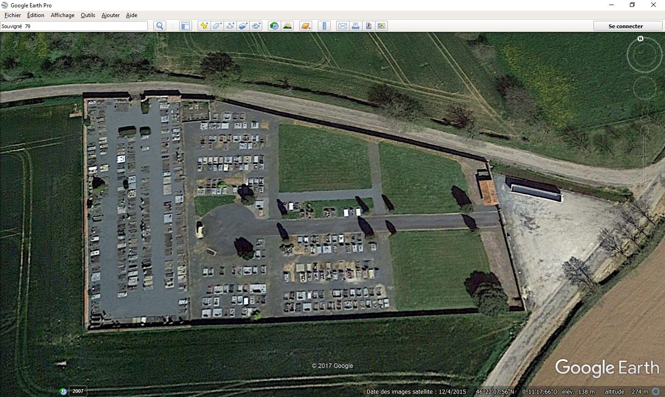Click the altitude 274 m readout
This screenshot has height=397, width=665.
(x=626, y=391)
